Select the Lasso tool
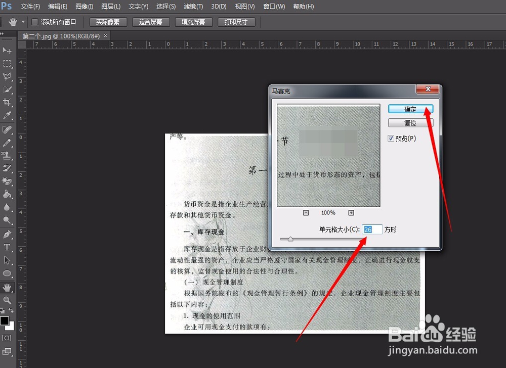The image size is (506, 368). coord(7,77)
